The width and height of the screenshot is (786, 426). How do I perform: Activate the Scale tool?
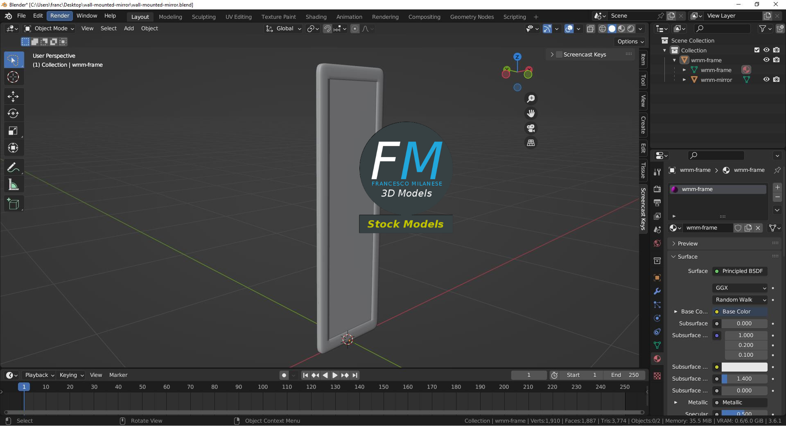coord(13,131)
